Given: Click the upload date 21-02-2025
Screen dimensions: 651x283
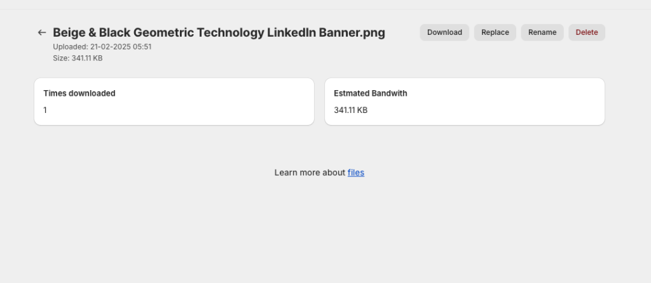Looking at the screenshot, I should (111, 47).
